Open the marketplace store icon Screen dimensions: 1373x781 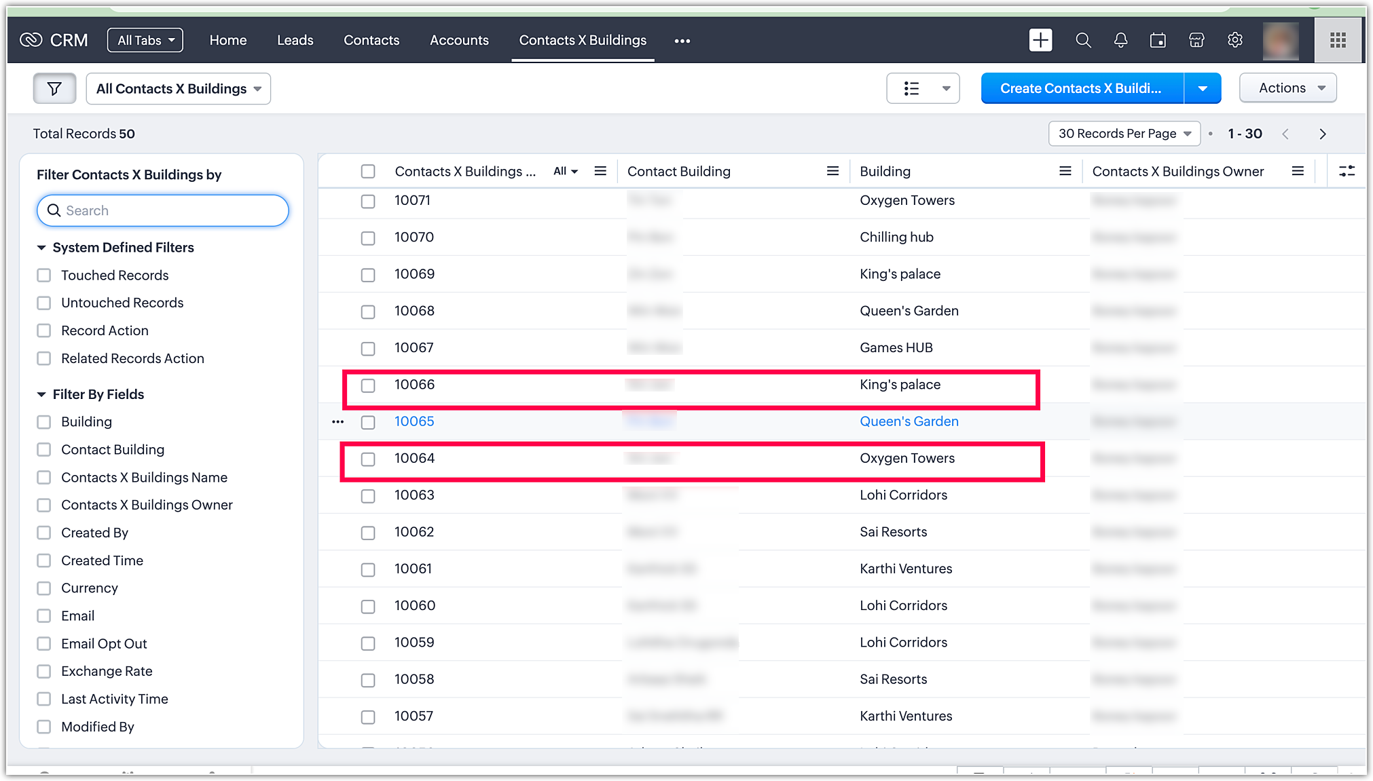pyautogui.click(x=1196, y=40)
